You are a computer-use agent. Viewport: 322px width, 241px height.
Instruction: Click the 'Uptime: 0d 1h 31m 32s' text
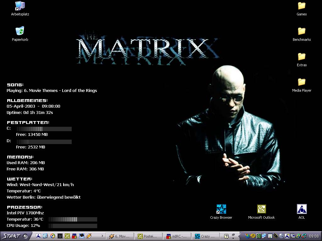tap(30, 113)
